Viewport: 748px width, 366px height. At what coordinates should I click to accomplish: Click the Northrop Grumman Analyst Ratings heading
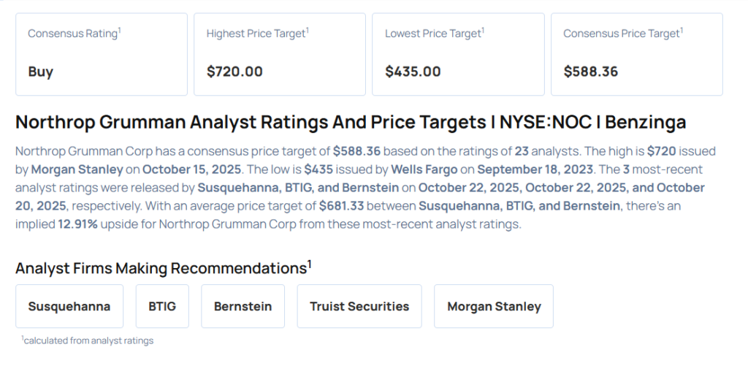pos(351,121)
